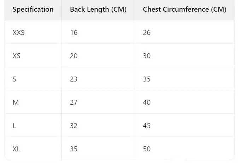Select the XS size cell
This screenshot has height=163, width=240.
point(16,56)
